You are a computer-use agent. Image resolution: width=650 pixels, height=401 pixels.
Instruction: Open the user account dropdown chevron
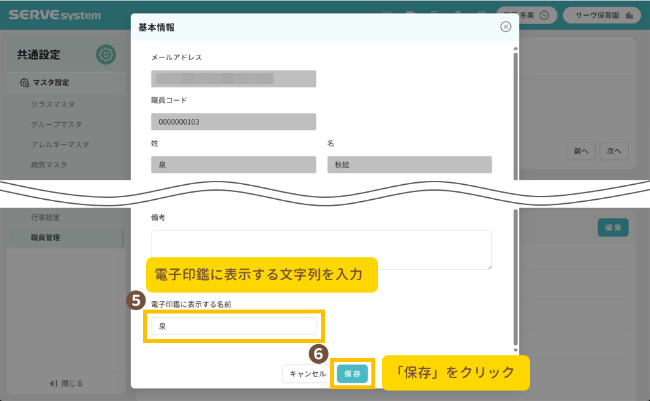pos(544,15)
